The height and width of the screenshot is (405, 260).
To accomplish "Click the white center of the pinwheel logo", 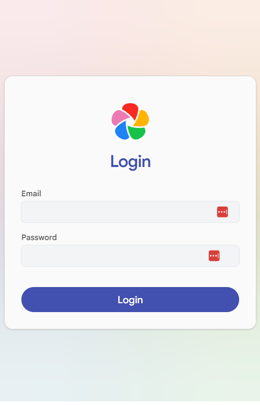I will point(131,123).
